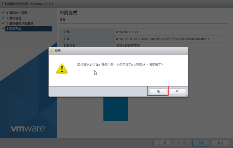Screen dimensions: 233x148
Task: Select the highlighted step 4 即將完成
Action: click(x=29, y=29)
